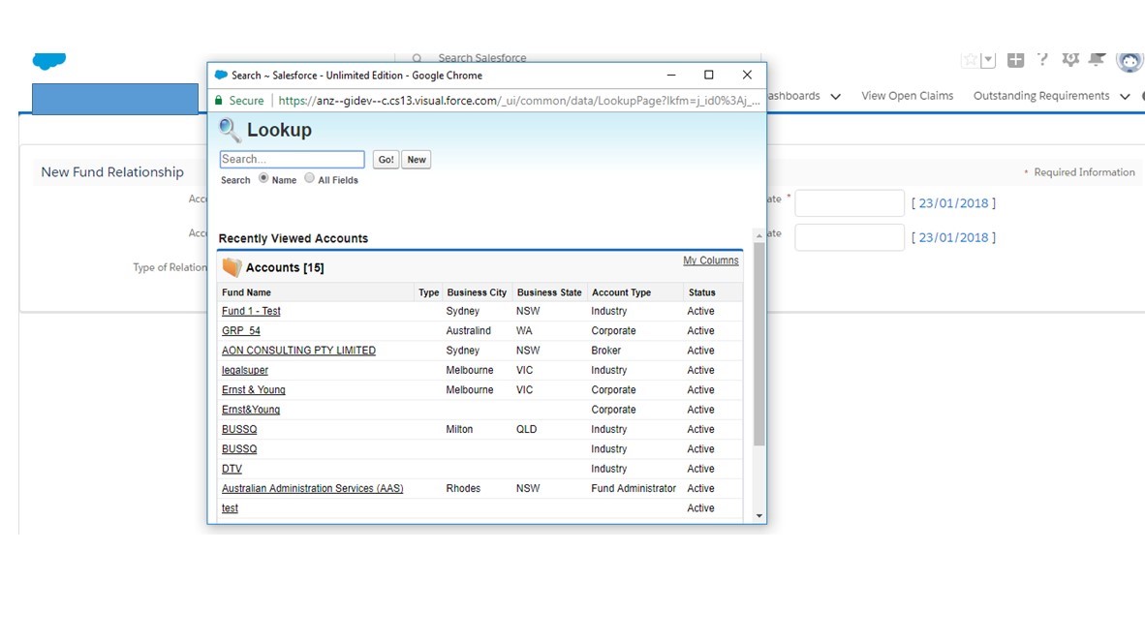Screen dimensions: 1145x644
Task: Click the lookup window scrollbar down arrow
Action: click(x=758, y=516)
